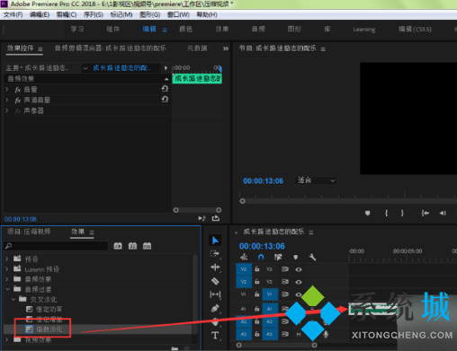Click Go to In point button
Screen dimensions: 457x351
click(425, 213)
